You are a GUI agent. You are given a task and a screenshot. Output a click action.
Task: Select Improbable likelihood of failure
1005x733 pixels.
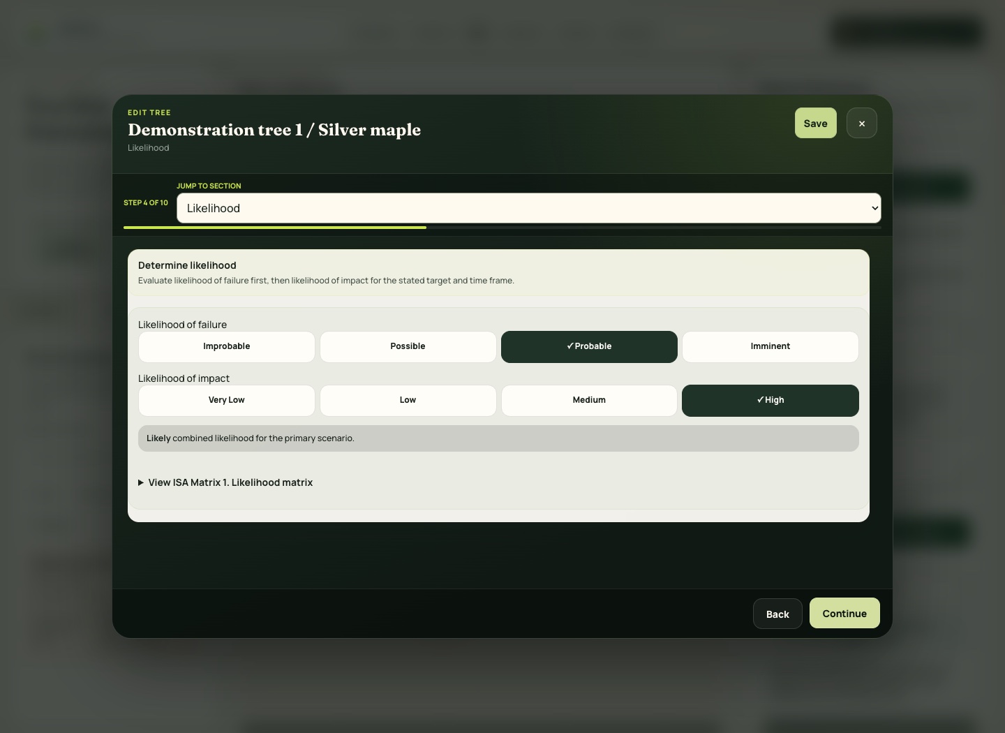(x=227, y=346)
